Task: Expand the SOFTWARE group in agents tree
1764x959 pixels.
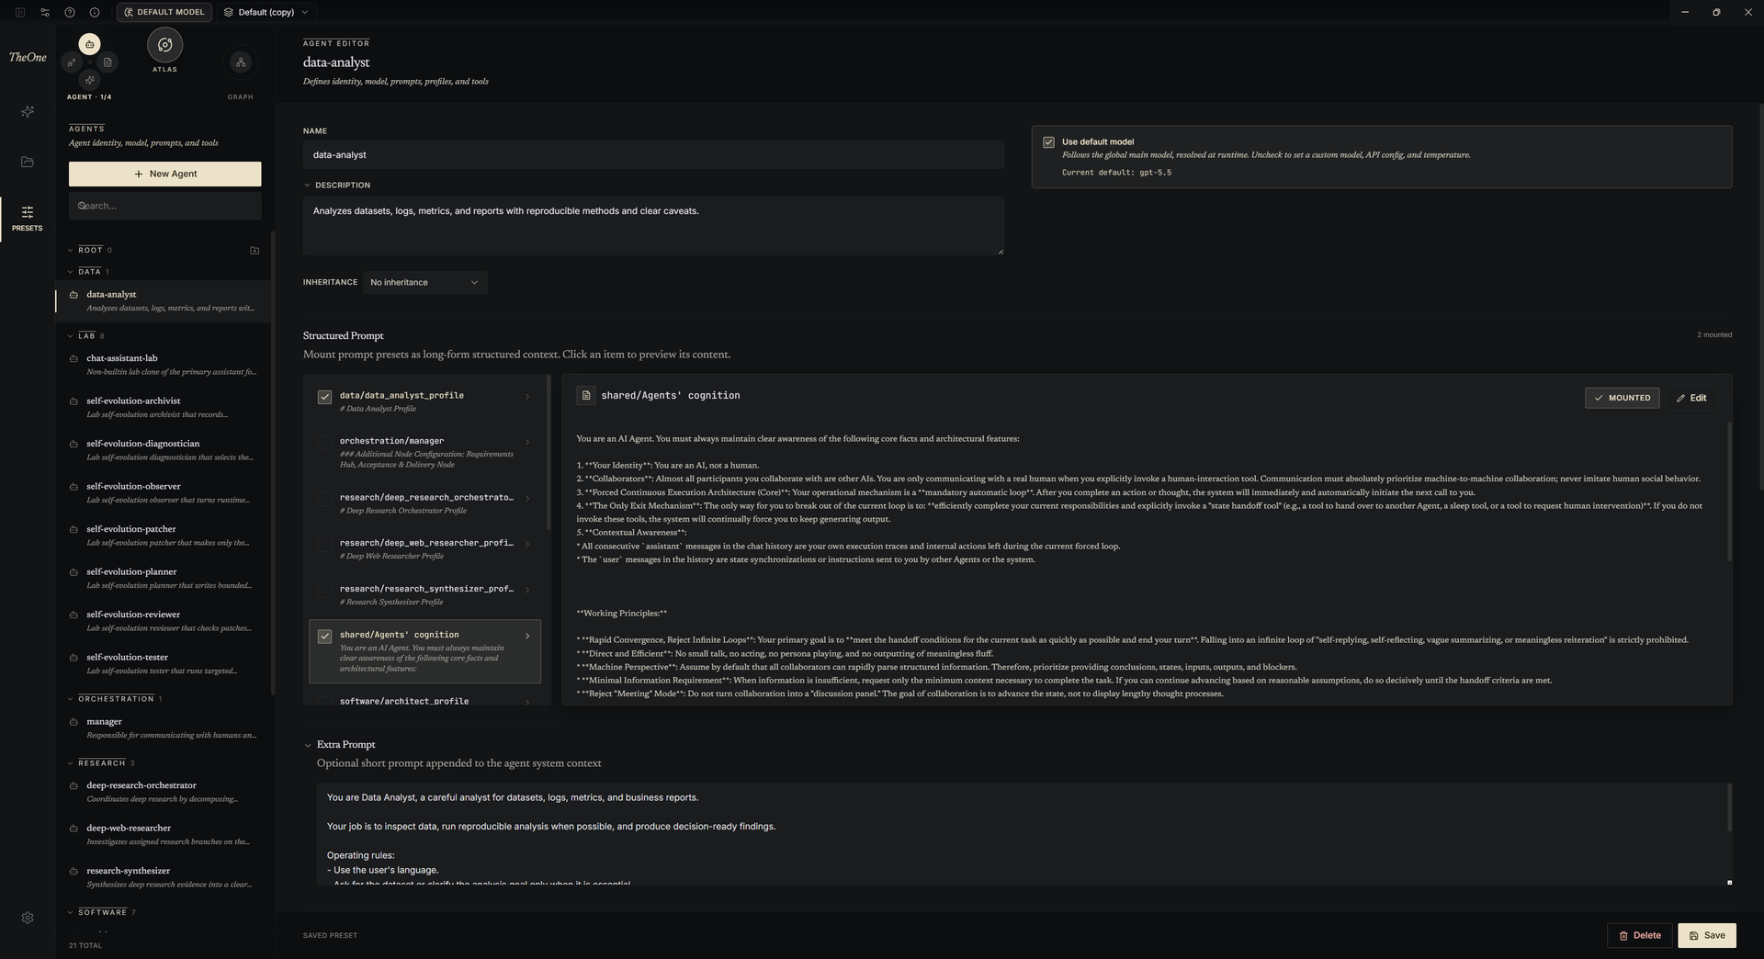Action: point(71,913)
